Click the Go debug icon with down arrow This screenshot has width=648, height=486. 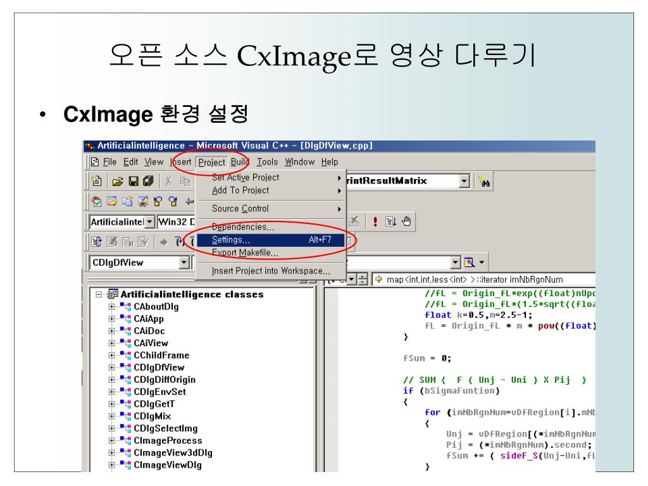pos(390,221)
